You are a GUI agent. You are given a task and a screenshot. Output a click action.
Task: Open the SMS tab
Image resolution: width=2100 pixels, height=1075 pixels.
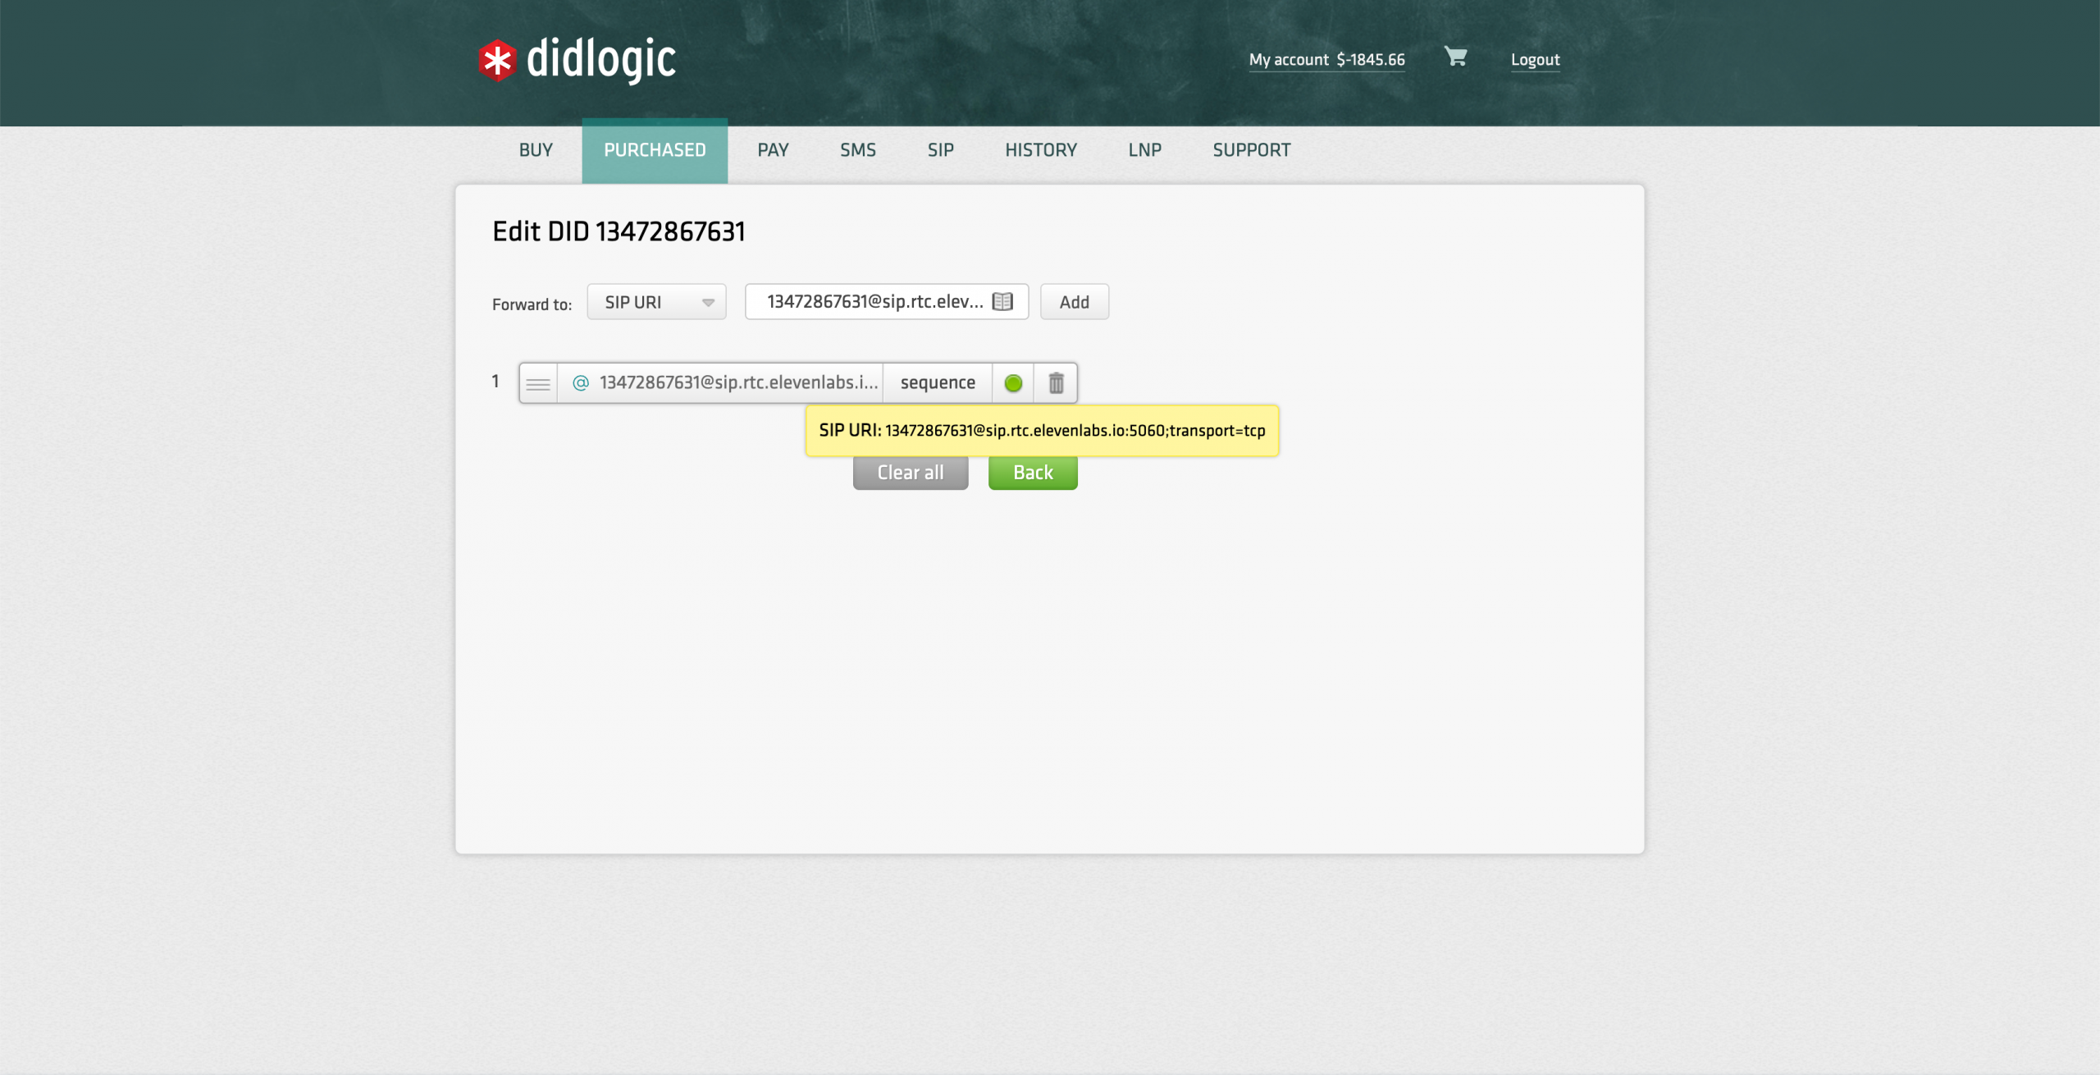coord(857,150)
